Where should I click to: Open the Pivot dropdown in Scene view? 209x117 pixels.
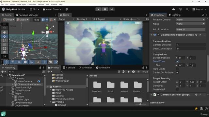(9, 19)
